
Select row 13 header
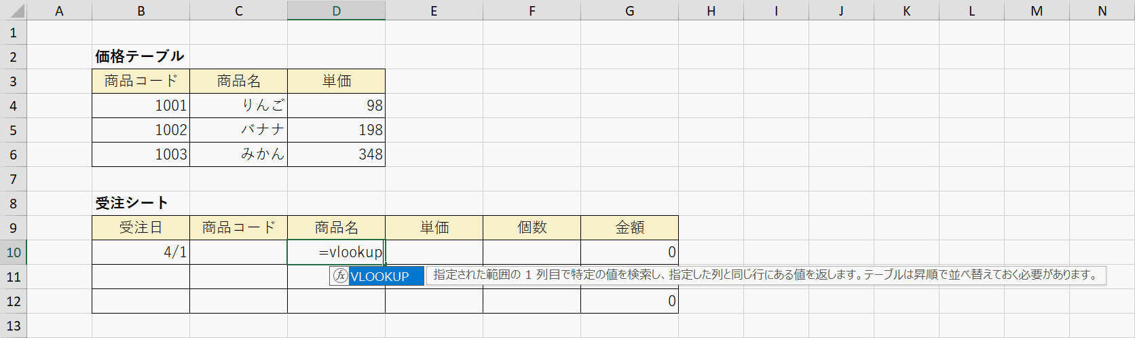click(14, 326)
